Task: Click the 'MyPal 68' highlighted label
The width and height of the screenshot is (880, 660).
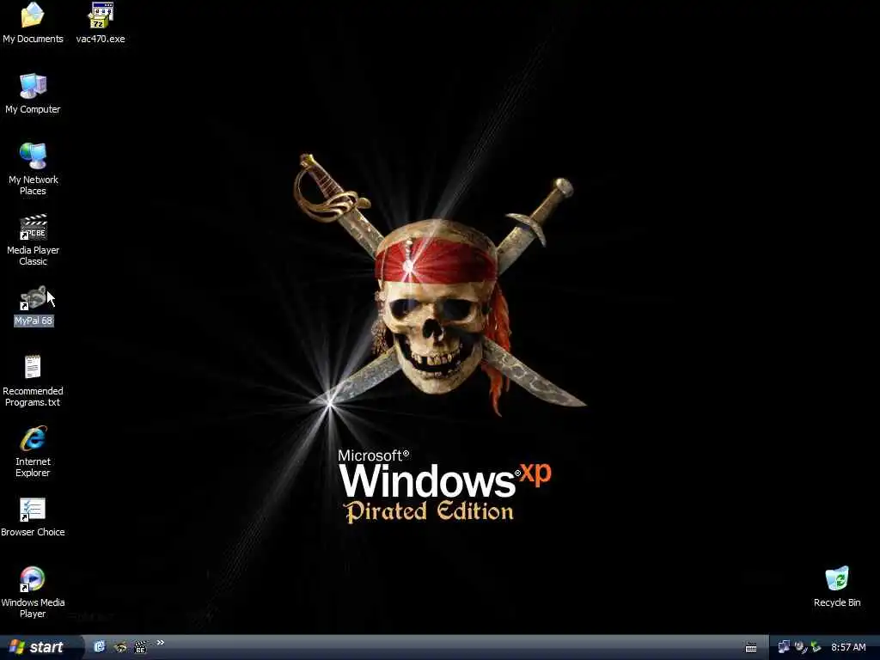Action: click(x=34, y=321)
